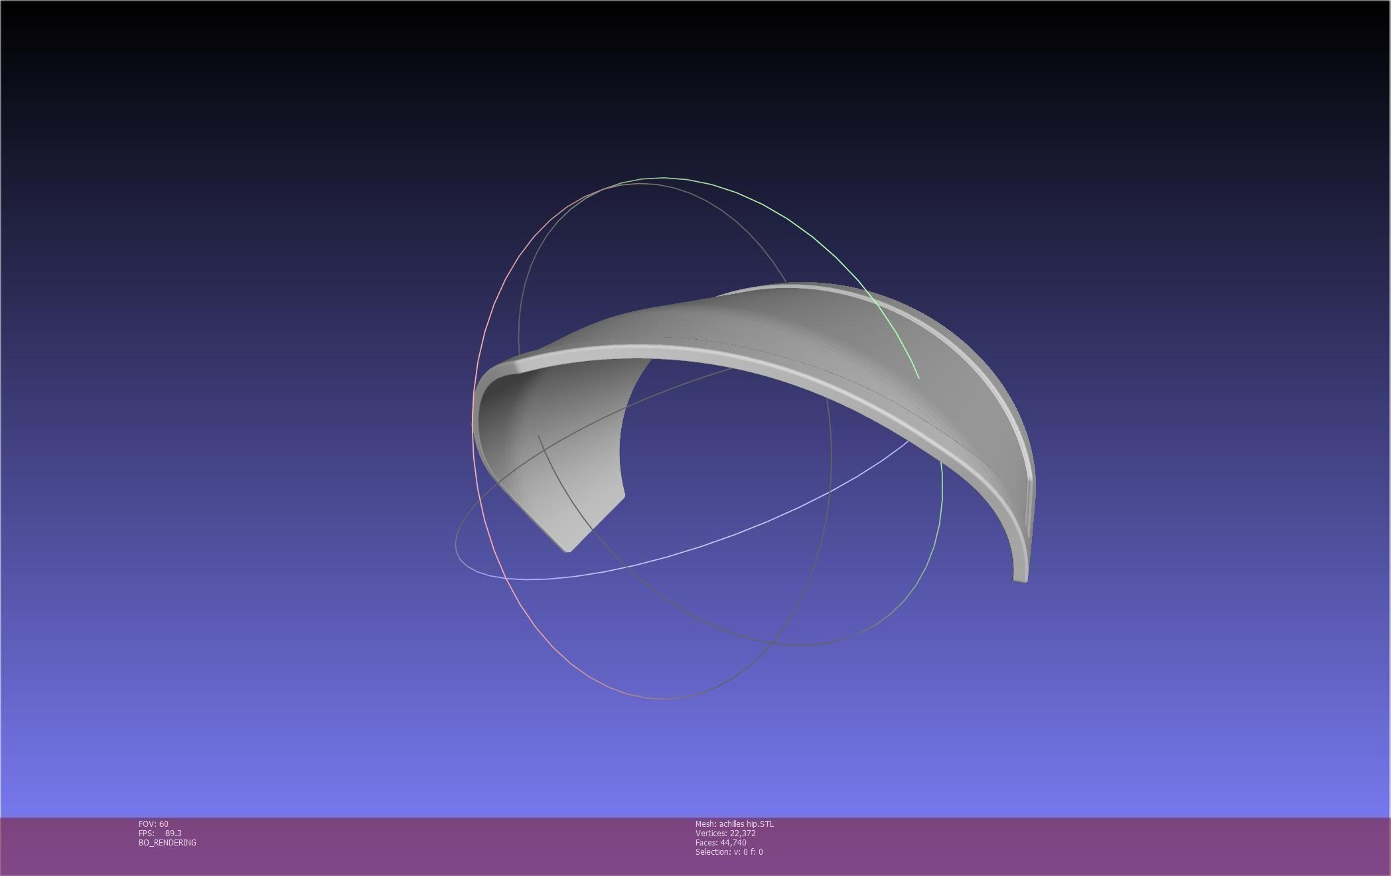Click the 'FPS: 89.3' readout
Viewport: 1391px width, 876px height.
click(160, 834)
